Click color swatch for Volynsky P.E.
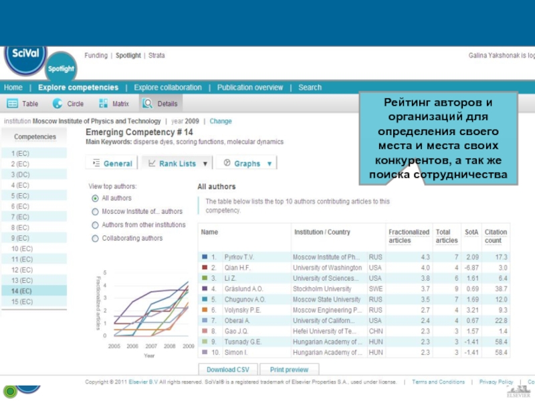 click(x=205, y=309)
